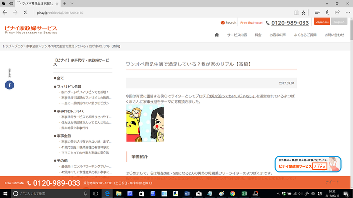Open the Edge share icon
Image resolution: width=353 pixels, height=198 pixels.
(x=337, y=12)
